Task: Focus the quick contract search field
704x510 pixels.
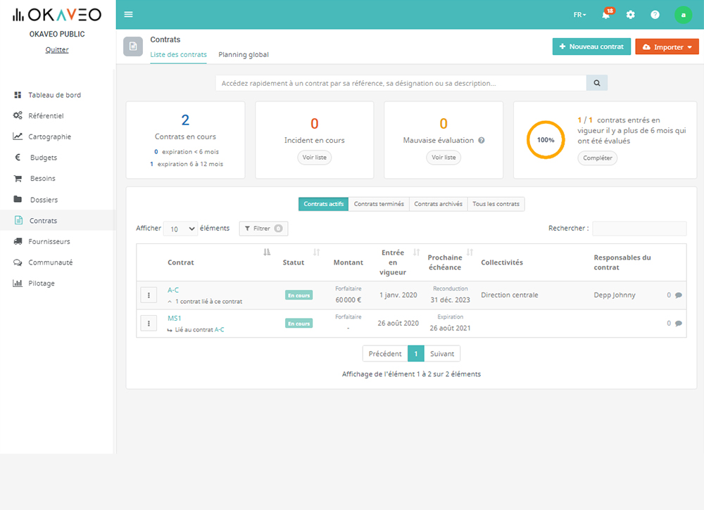Action: point(401,83)
